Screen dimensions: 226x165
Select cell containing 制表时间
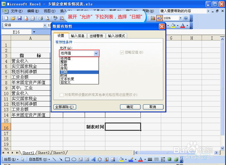(x=95, y=127)
